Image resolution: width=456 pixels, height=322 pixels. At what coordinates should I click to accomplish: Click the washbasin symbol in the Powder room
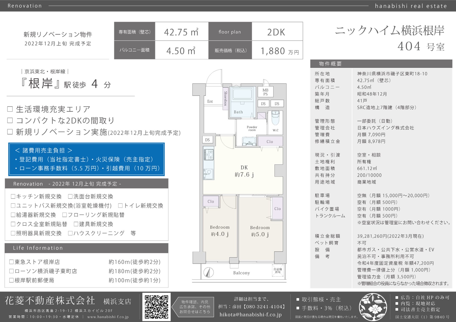[249, 141]
